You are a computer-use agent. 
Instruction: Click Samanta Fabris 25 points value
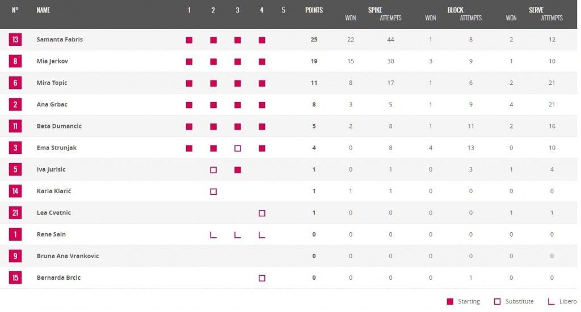(x=314, y=40)
